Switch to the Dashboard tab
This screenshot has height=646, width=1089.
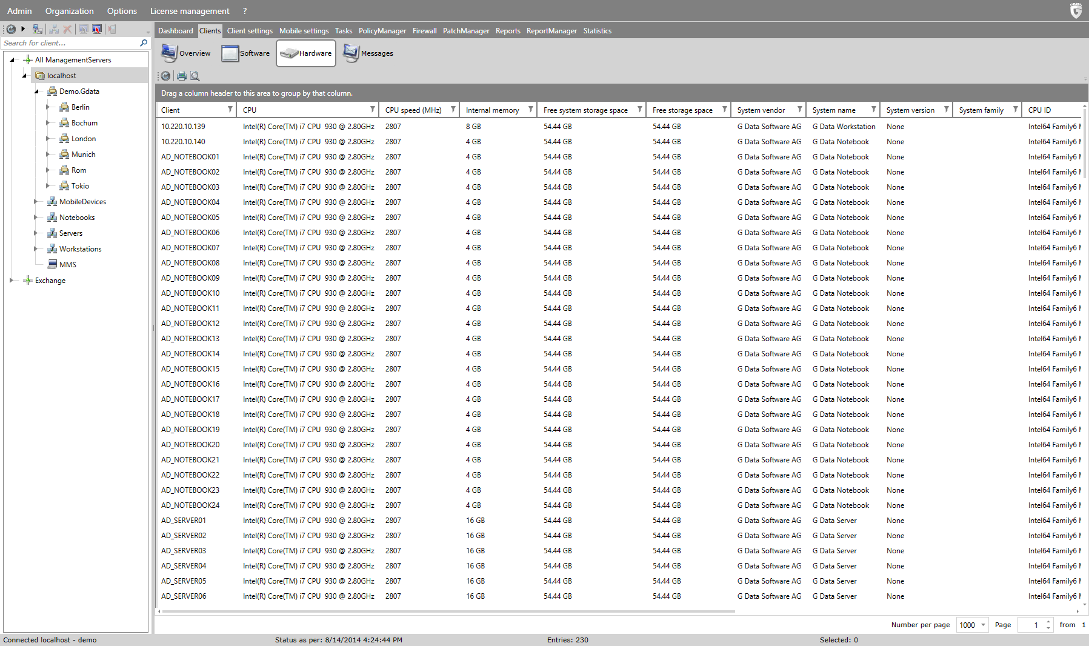176,31
